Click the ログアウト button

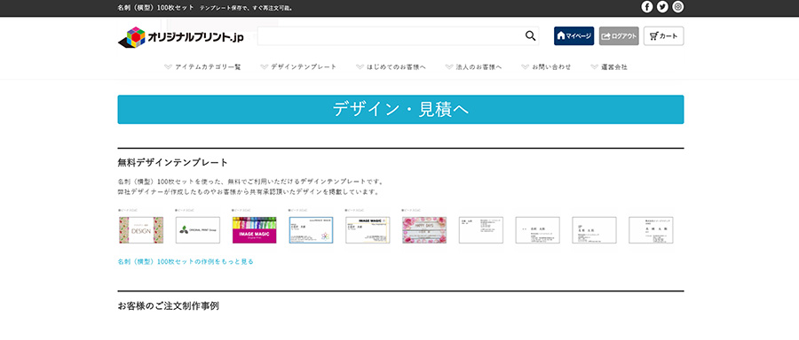click(x=619, y=36)
